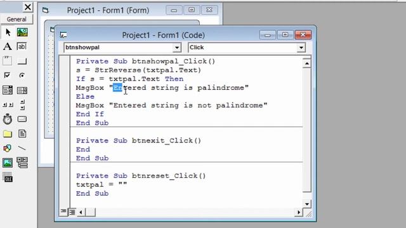Screen dimensions: 406x228
Task: Select the Shape control tool
Action: pos(7,148)
